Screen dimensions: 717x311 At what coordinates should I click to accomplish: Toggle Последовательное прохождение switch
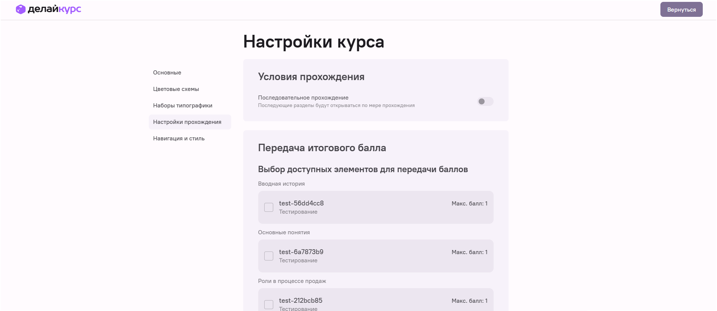485,101
